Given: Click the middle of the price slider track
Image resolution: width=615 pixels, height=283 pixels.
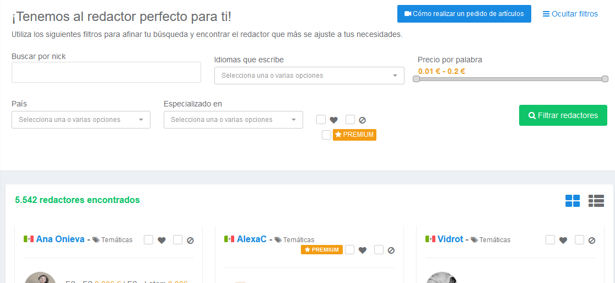Looking at the screenshot, I should (511, 79).
